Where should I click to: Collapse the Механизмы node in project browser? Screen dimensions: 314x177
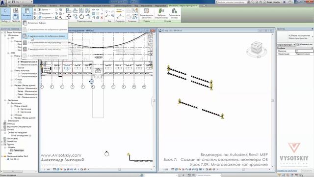[x=5, y=35]
